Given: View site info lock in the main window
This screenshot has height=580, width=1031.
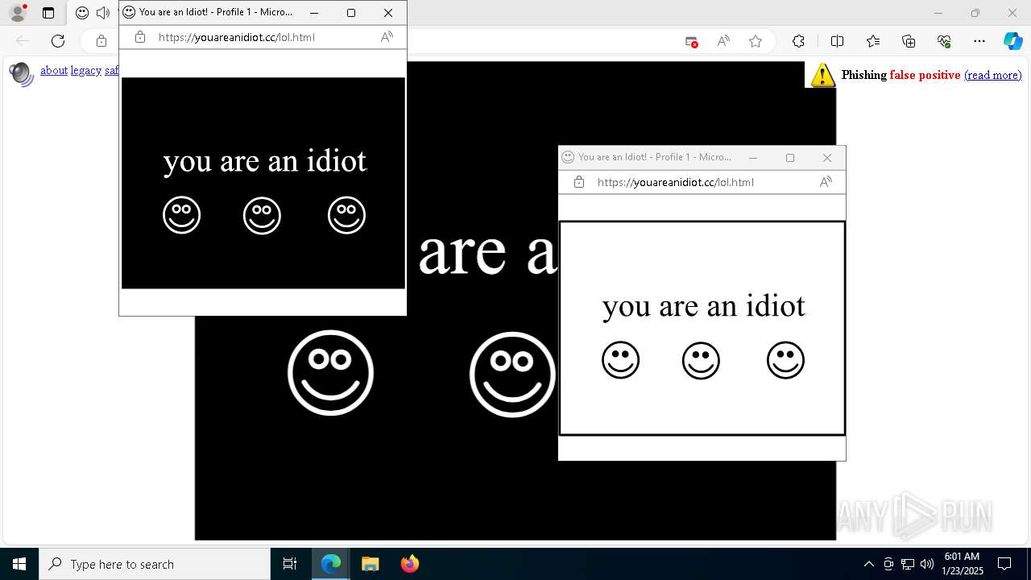Looking at the screenshot, I should click(101, 41).
